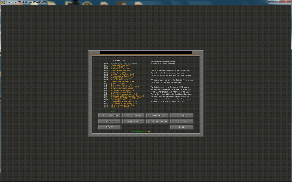
Task: Launch the Editor button
Action: 182,122
